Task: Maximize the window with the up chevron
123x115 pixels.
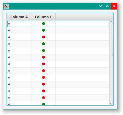Action: coord(107,6)
